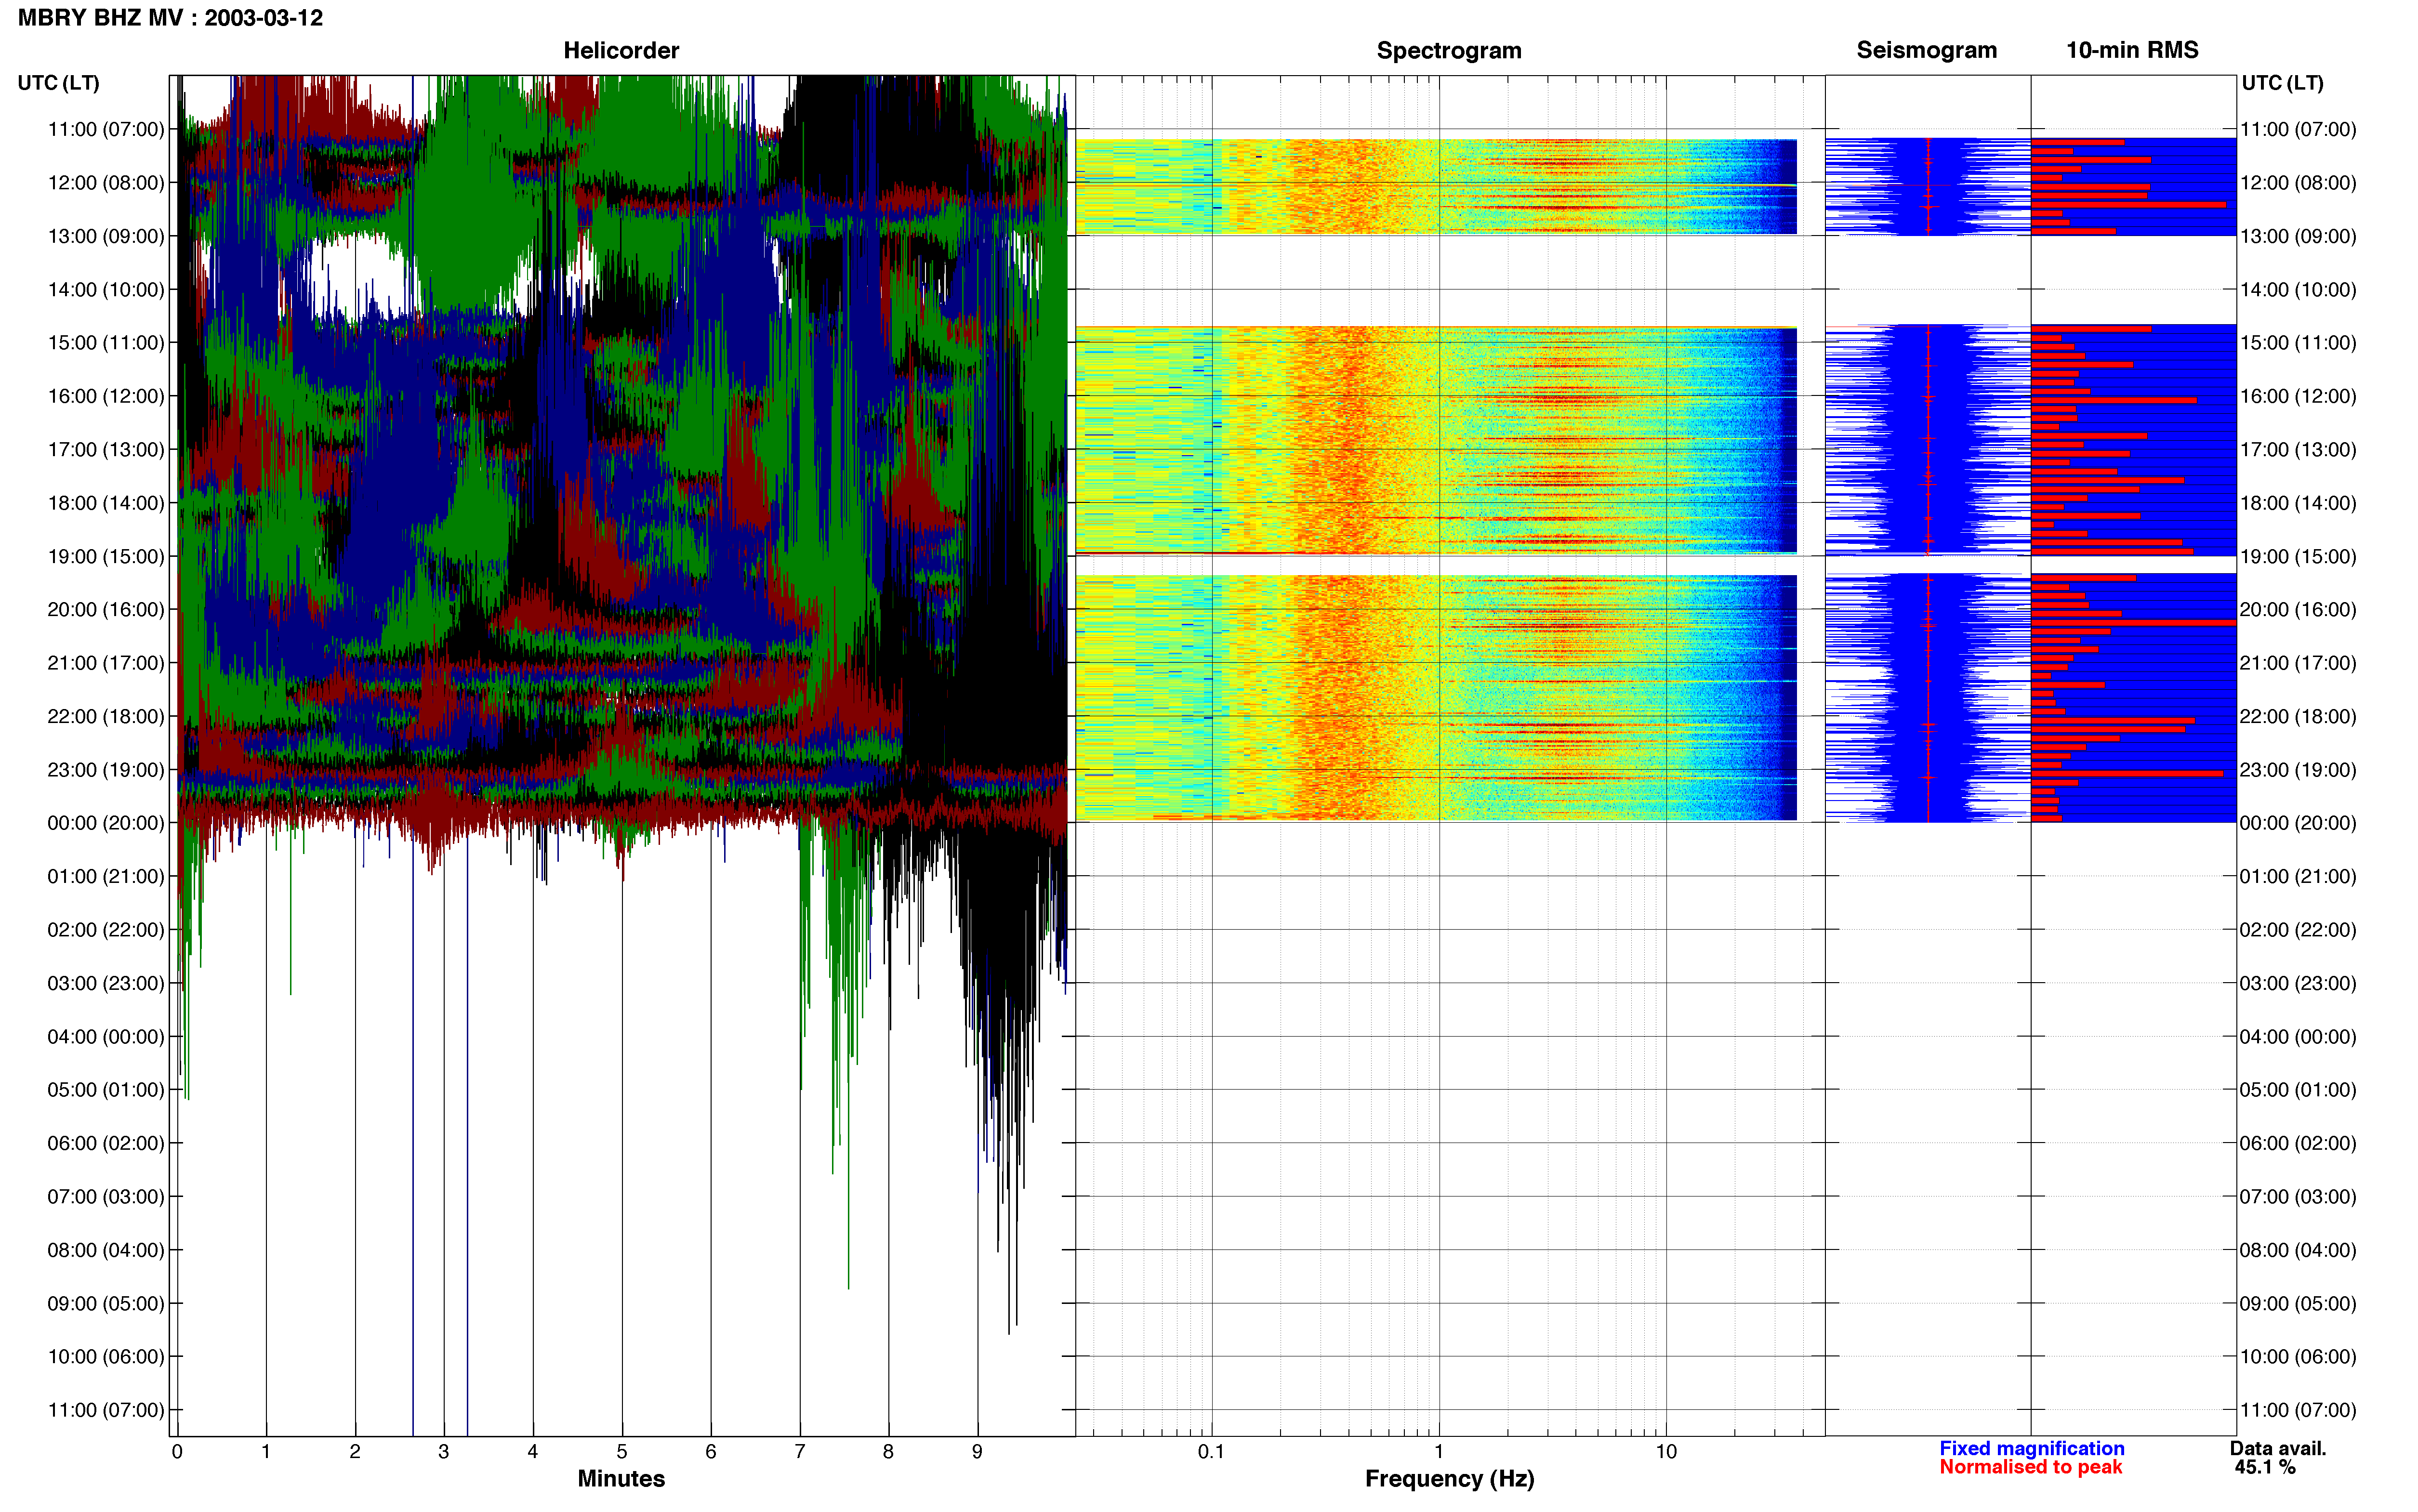Click the right '17:00 (13:00)' time label

click(x=2298, y=450)
